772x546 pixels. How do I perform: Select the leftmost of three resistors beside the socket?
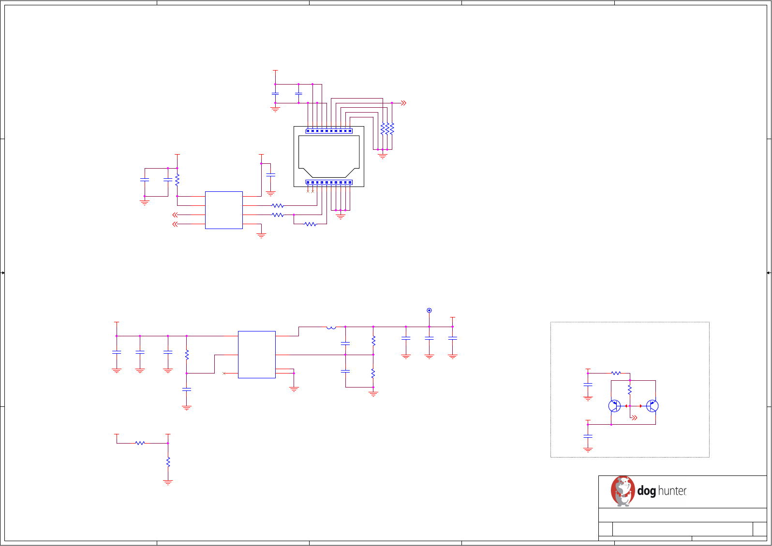click(x=383, y=129)
